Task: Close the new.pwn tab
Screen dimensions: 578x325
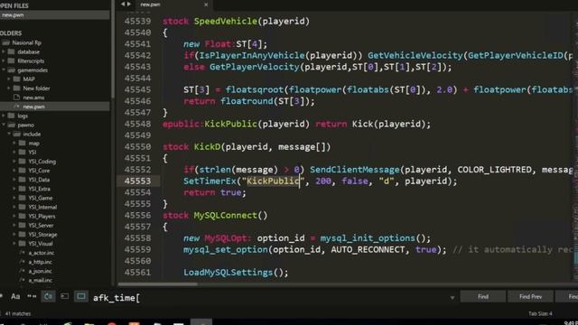Action: point(206,5)
